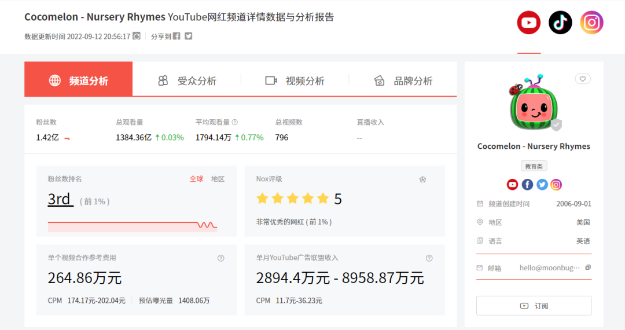The height and width of the screenshot is (330, 625).
Task: Share the report to Twitter
Action: (189, 36)
